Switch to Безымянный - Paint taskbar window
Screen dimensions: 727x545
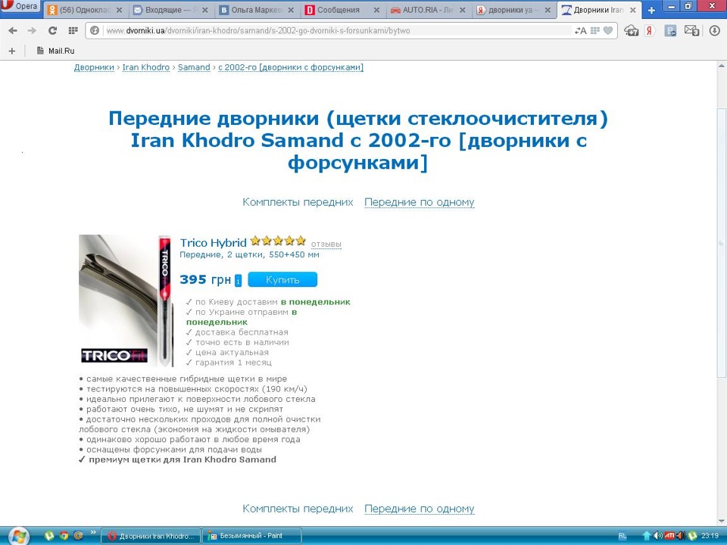click(251, 536)
